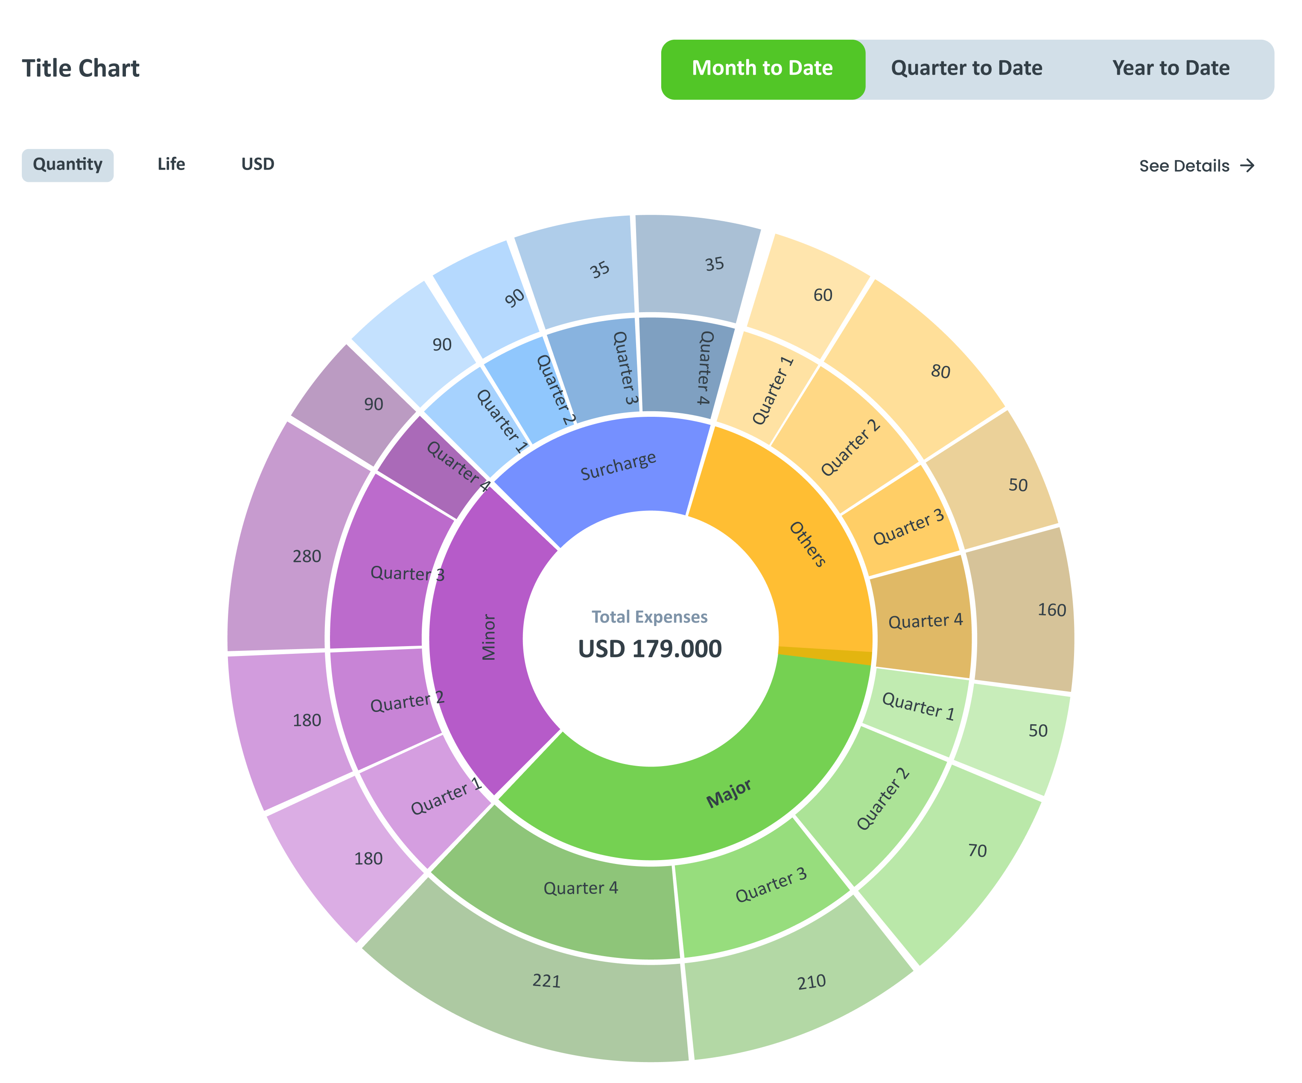Click the outer 160 value segment

coord(1051,610)
